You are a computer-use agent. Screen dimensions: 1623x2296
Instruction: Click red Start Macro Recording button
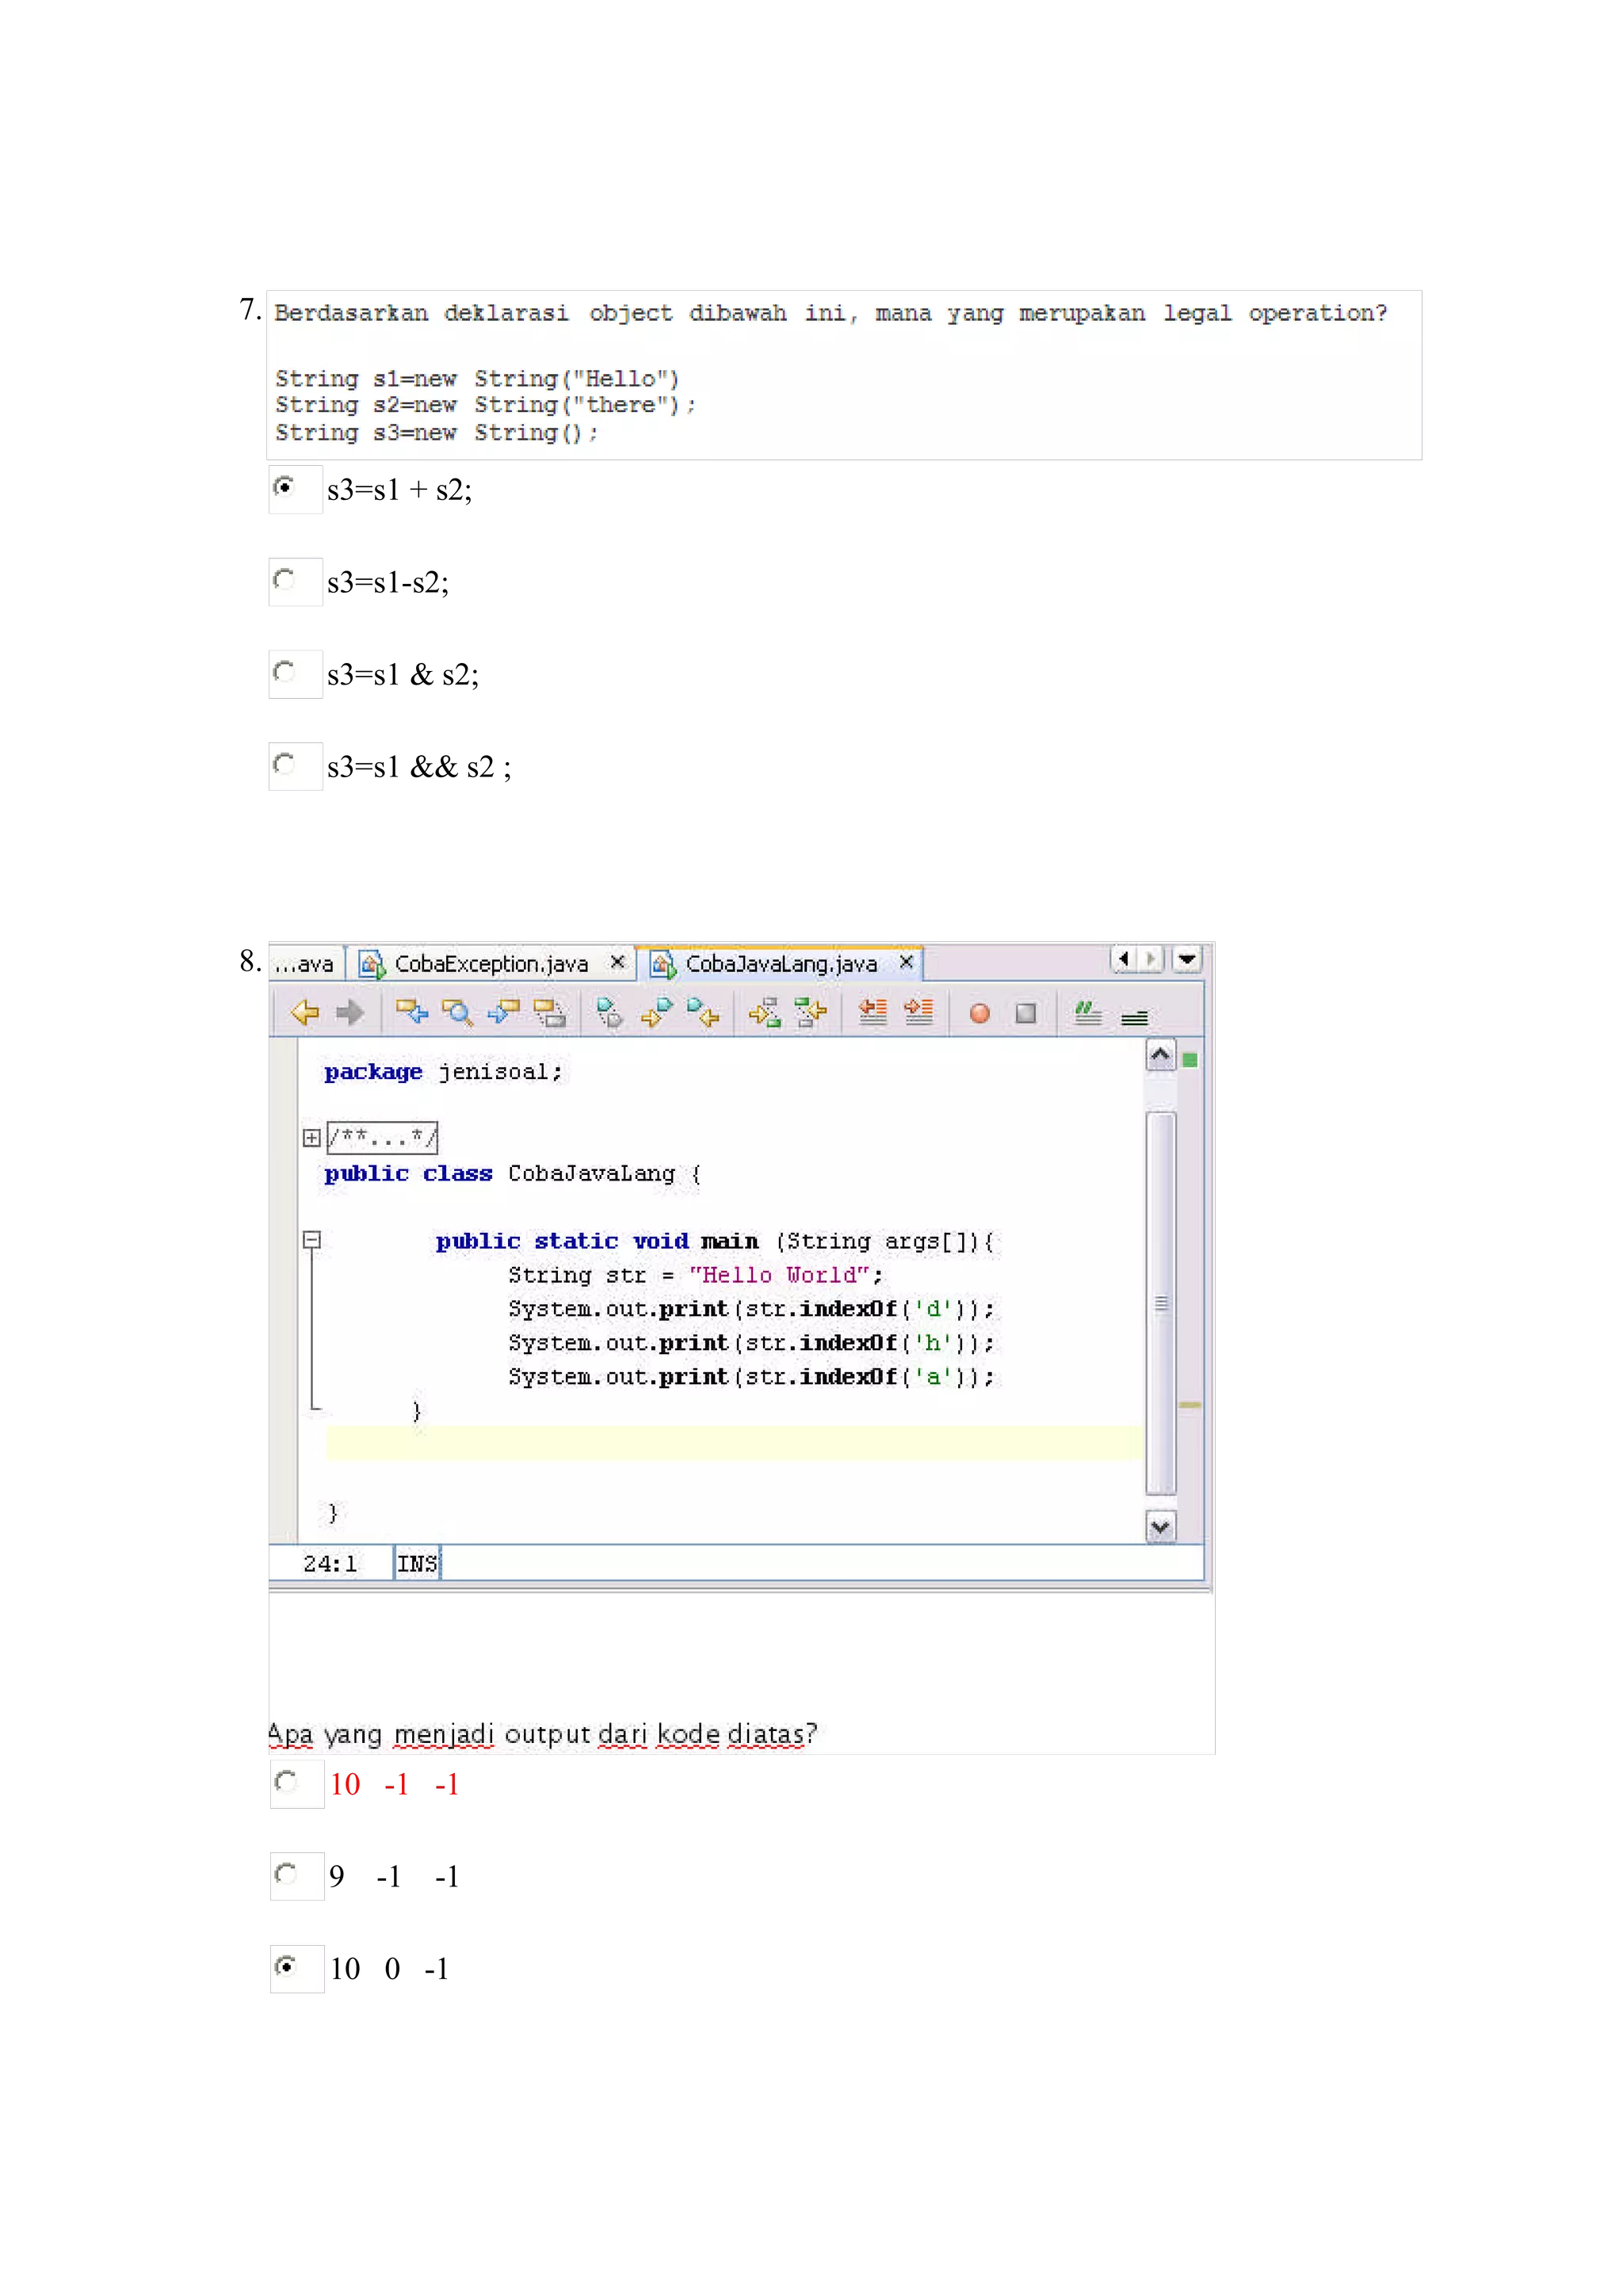coord(980,1013)
